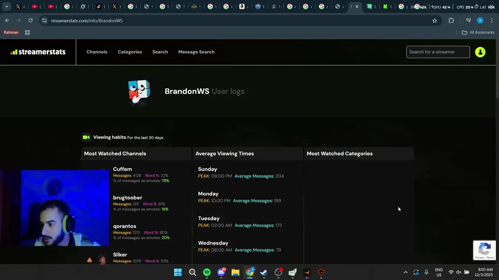This screenshot has height=280, width=499.
Task: Open Message Search page
Action: pos(196,52)
